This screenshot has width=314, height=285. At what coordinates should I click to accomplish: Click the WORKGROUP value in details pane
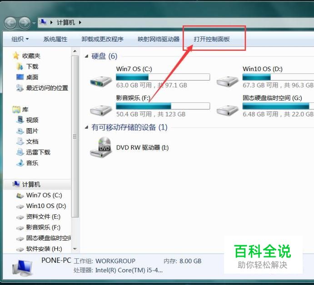[115, 261]
